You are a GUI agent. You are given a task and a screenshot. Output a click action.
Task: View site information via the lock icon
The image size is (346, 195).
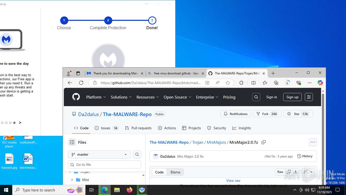(x=95, y=83)
